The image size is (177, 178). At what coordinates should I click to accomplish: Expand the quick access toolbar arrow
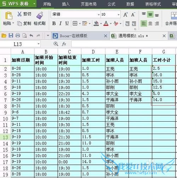click(48, 35)
